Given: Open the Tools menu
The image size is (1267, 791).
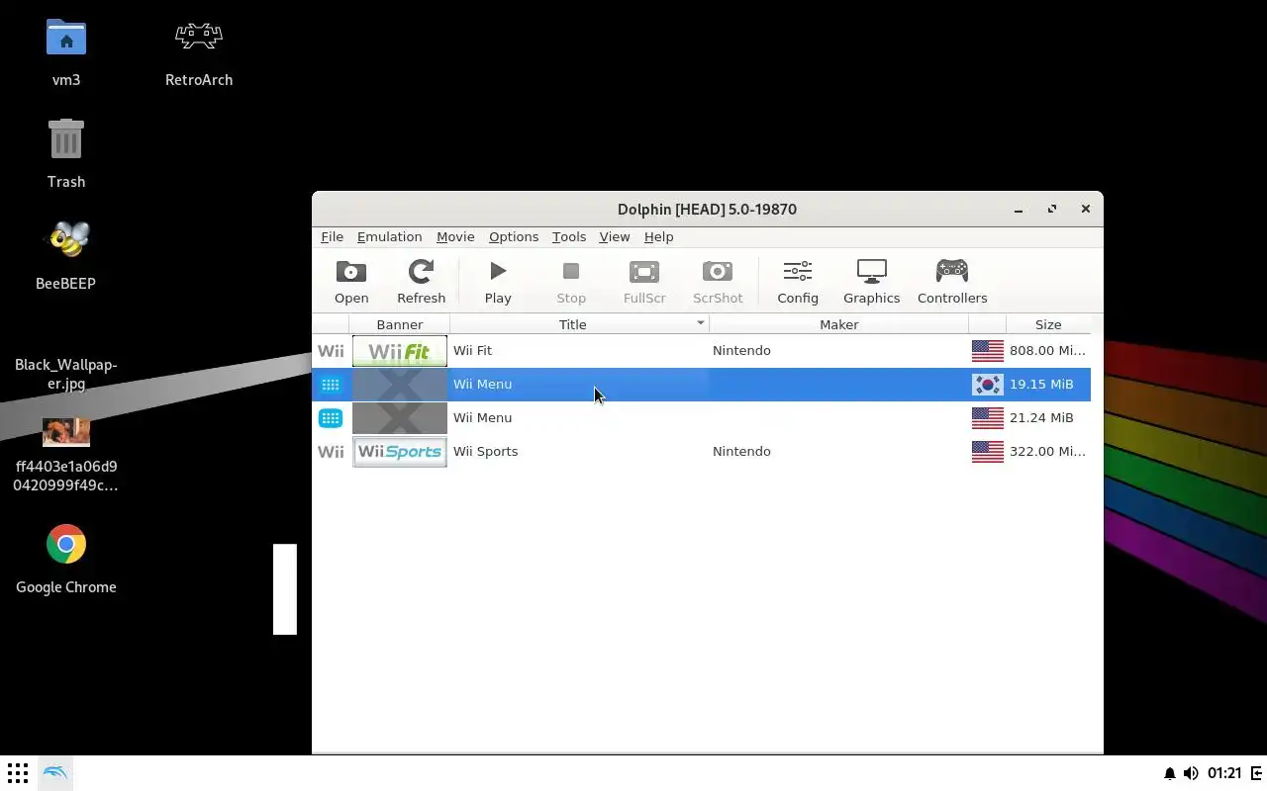Looking at the screenshot, I should pos(569,237).
